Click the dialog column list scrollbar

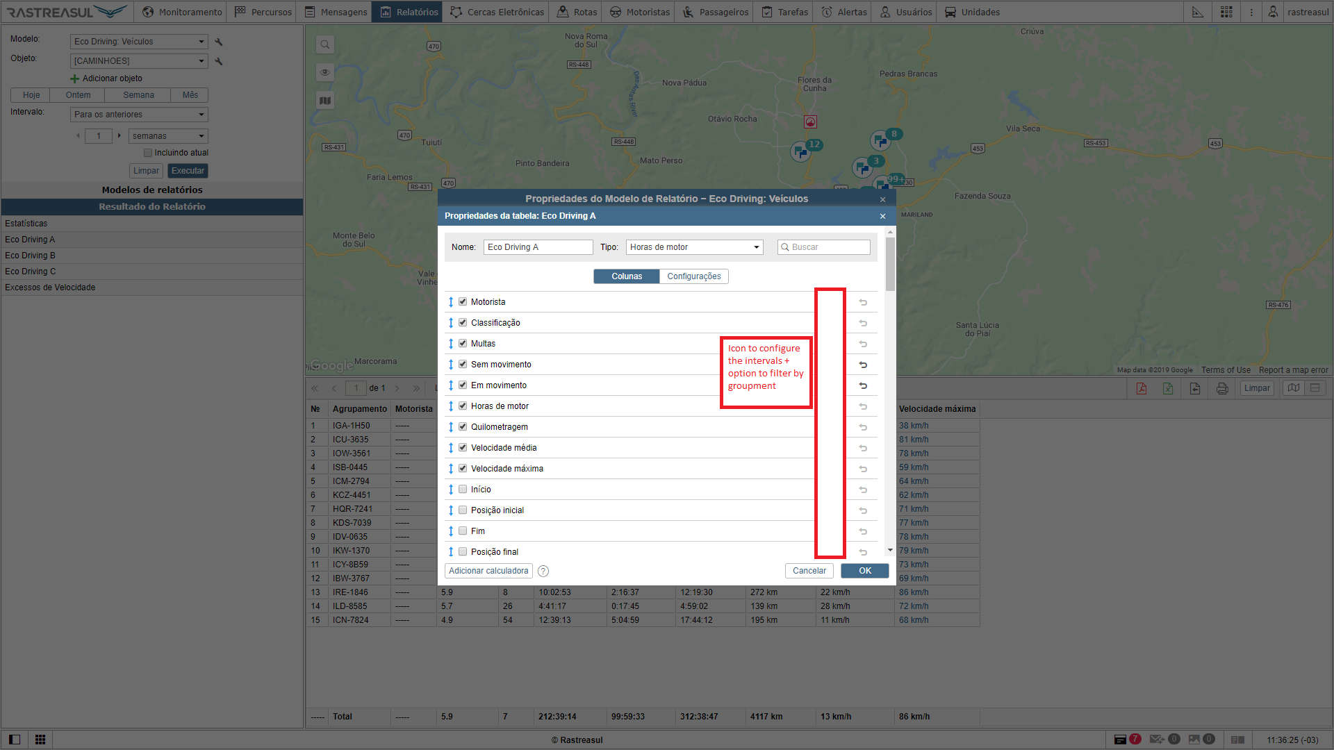890,264
